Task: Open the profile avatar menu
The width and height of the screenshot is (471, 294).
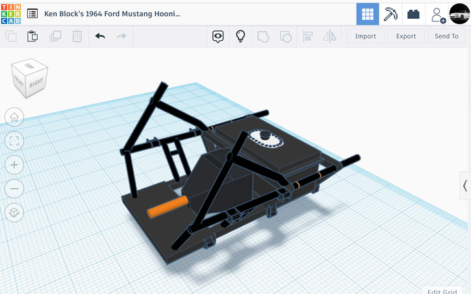Action: click(459, 14)
